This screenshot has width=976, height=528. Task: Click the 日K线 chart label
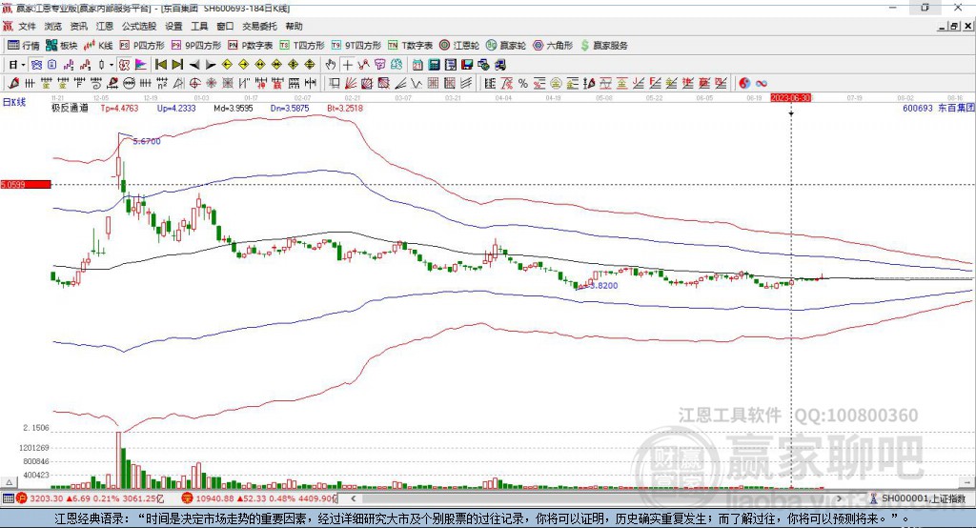(x=14, y=102)
